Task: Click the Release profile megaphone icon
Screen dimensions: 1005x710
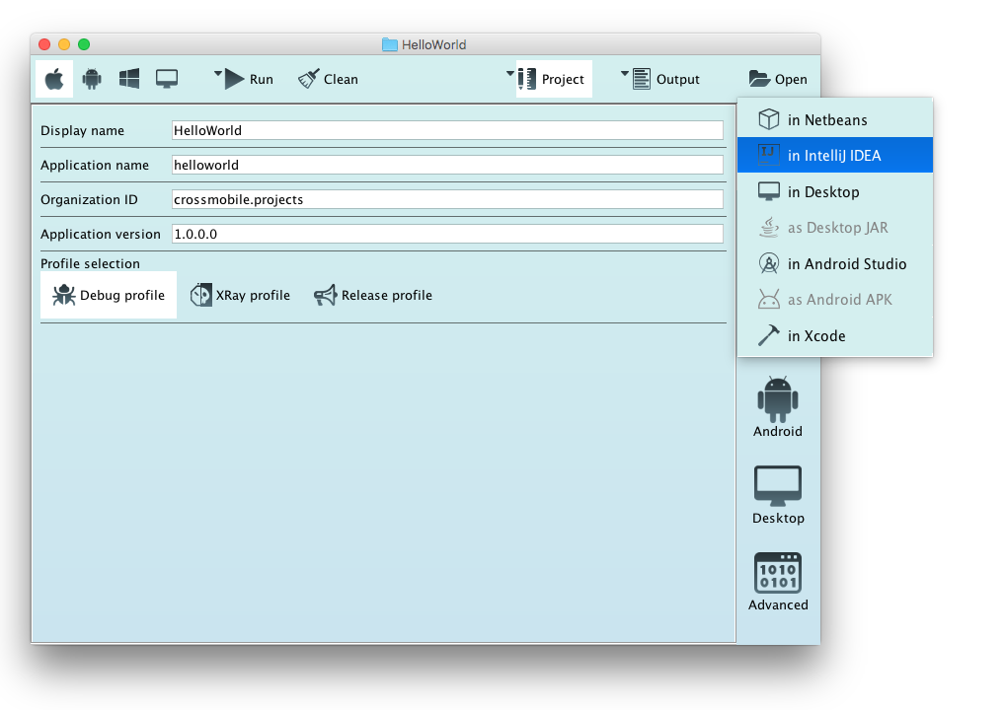Action: pos(325,295)
